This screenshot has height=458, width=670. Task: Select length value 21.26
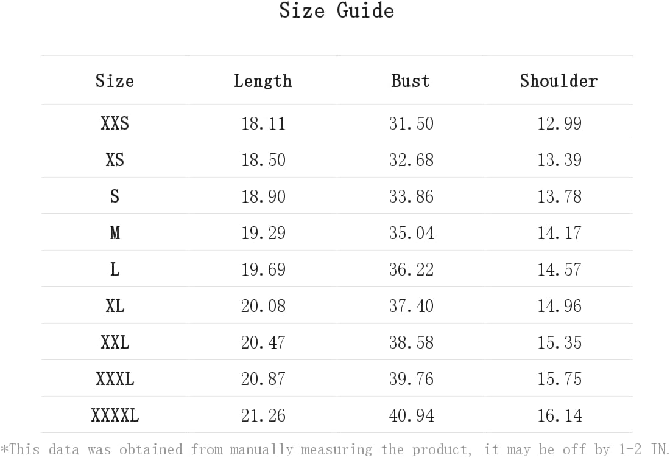pos(263,415)
